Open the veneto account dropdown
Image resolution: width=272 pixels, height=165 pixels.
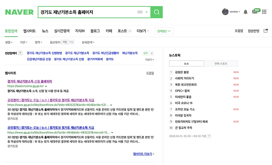(x=235, y=12)
